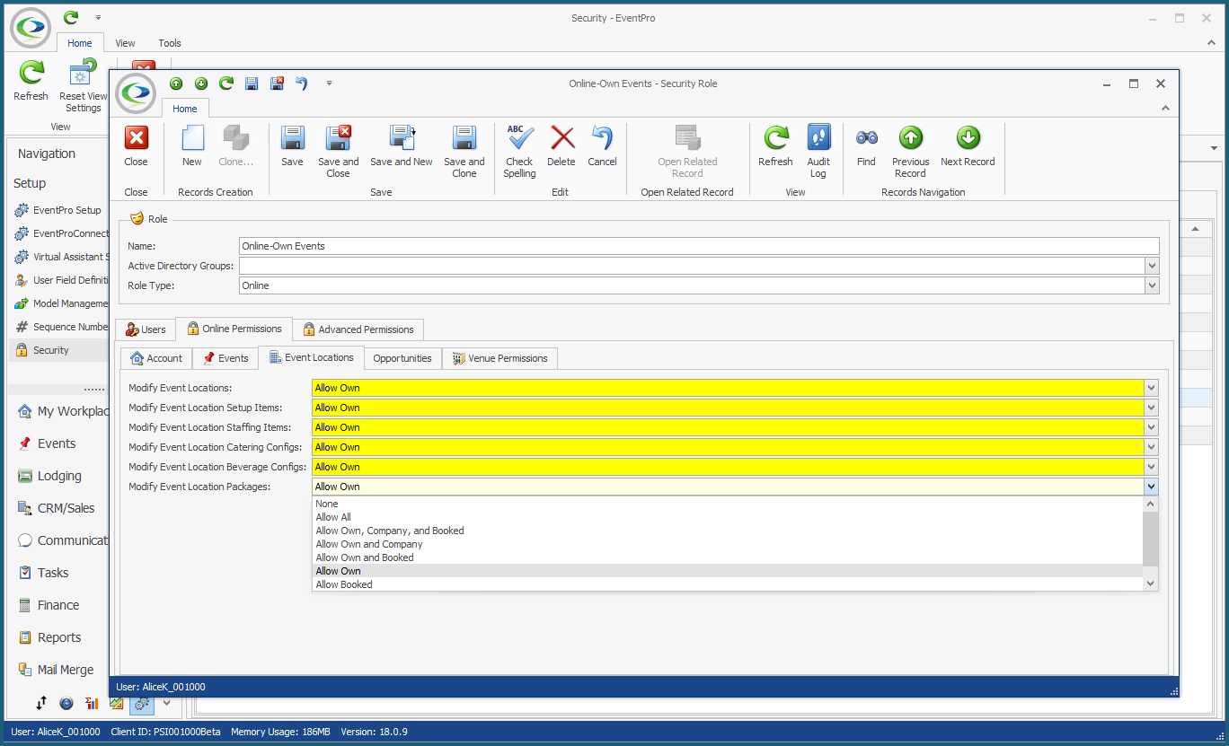Click Reset View Settings in main window
1229x746 pixels.
tap(83, 86)
